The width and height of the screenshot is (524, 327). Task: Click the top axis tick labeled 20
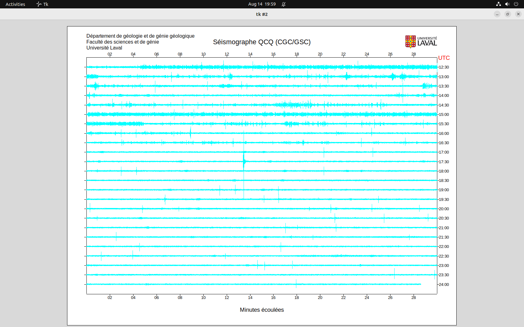point(320,54)
